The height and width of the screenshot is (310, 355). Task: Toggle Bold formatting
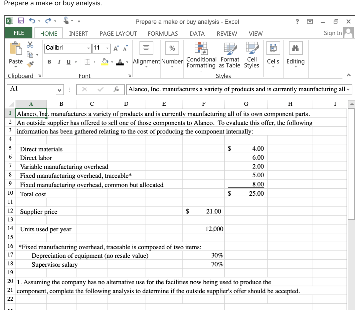[49, 62]
